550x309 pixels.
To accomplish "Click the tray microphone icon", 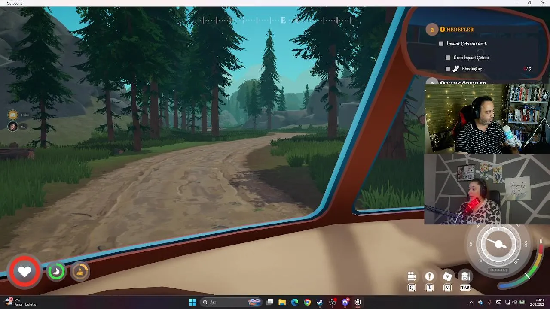I will [489, 302].
